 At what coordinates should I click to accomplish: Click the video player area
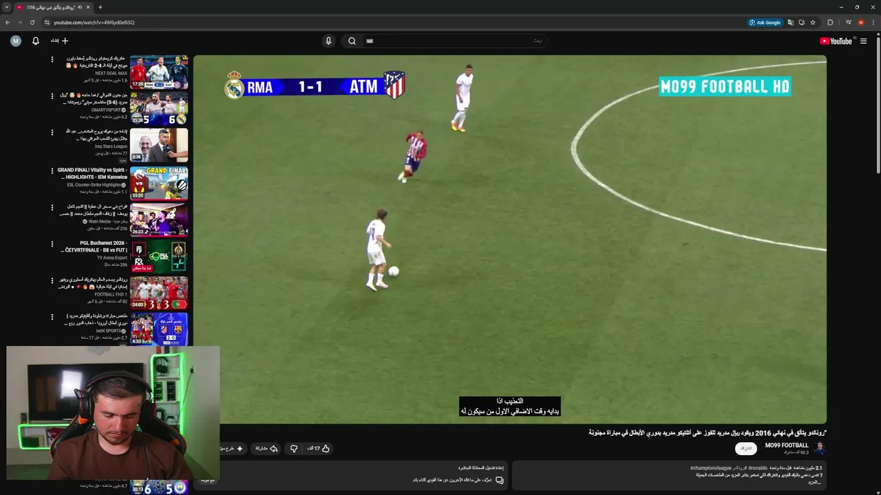[509, 239]
